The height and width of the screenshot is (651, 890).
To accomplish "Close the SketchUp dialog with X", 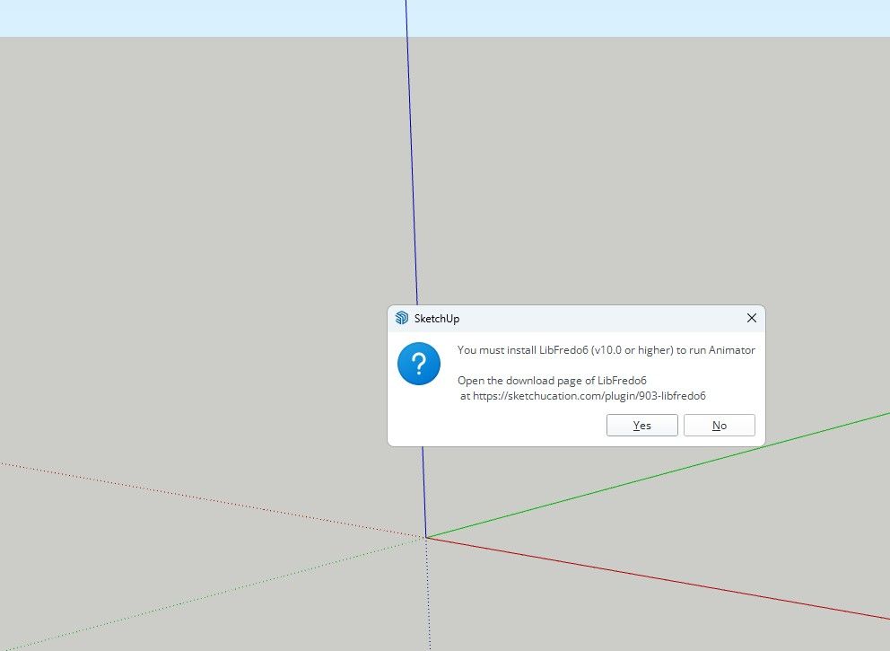I will pyautogui.click(x=752, y=318).
